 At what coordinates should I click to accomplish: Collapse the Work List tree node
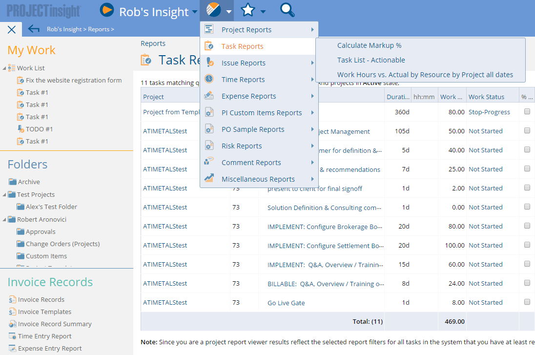pyautogui.click(x=4, y=68)
